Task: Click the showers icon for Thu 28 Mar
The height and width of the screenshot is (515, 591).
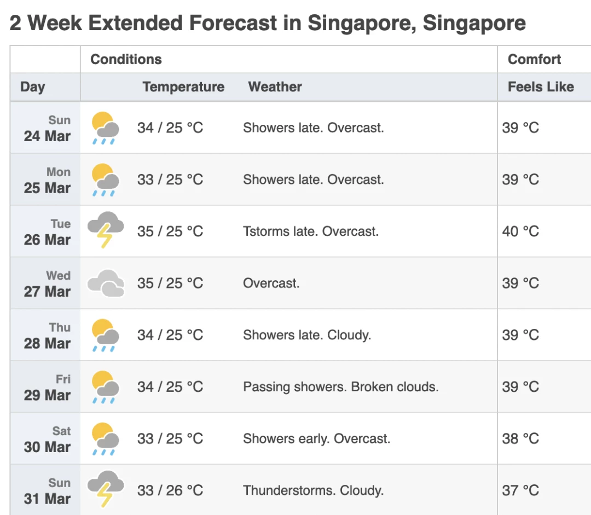Action: coord(106,335)
